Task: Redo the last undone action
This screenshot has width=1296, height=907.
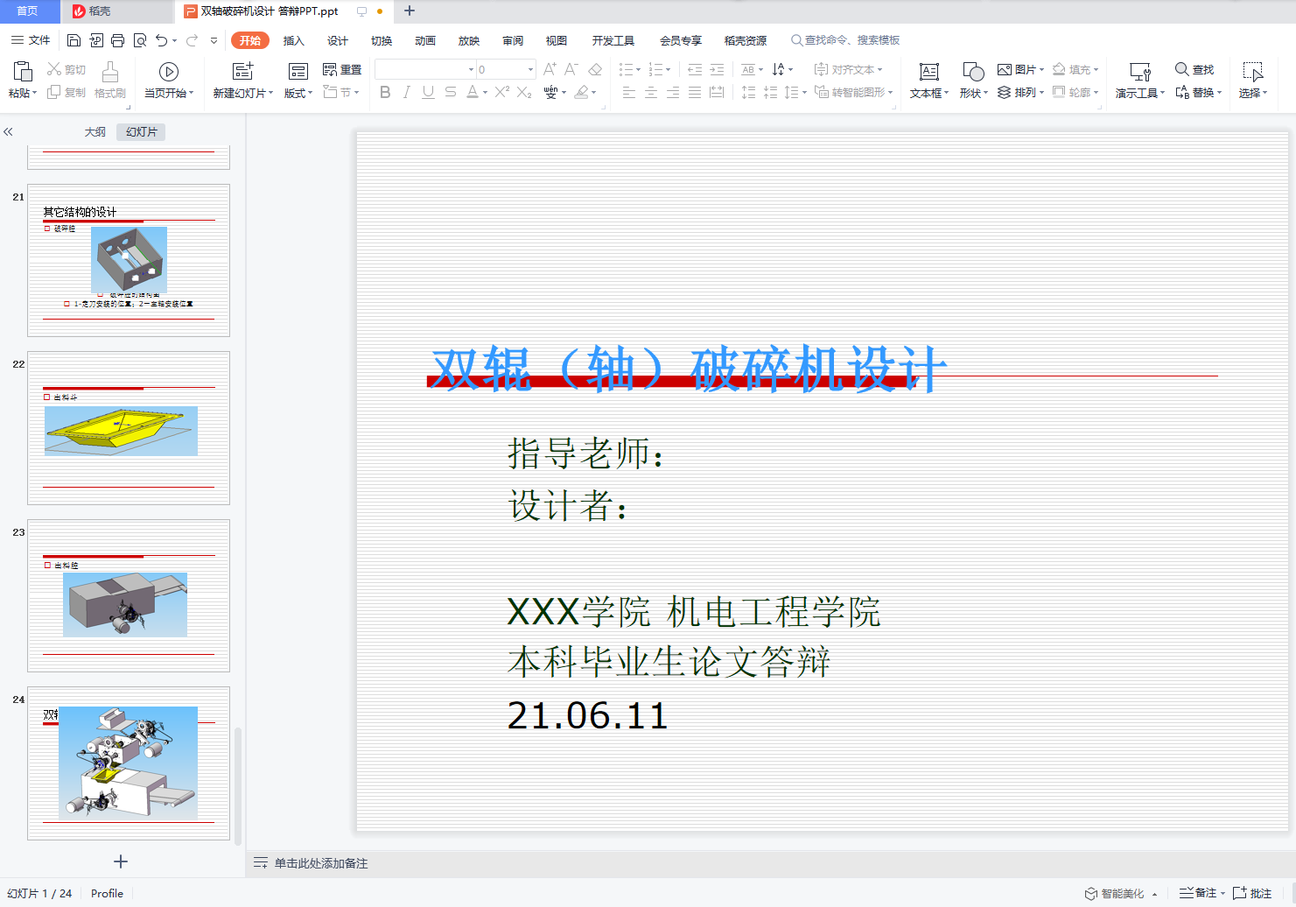Action: (192, 40)
